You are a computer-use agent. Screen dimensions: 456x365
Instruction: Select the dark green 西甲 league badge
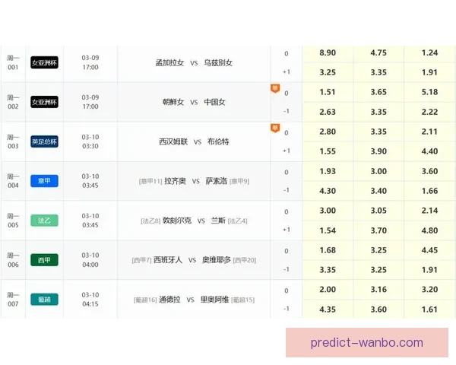point(44,260)
